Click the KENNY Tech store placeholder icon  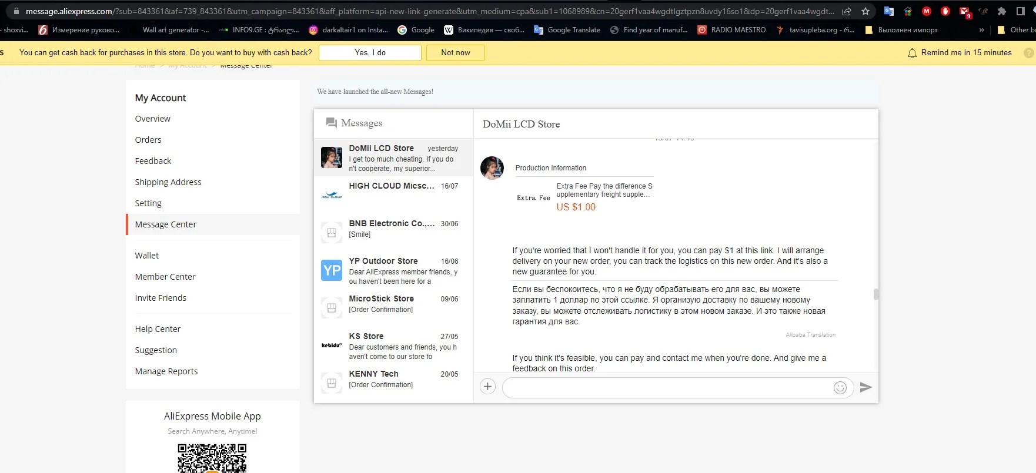332,383
